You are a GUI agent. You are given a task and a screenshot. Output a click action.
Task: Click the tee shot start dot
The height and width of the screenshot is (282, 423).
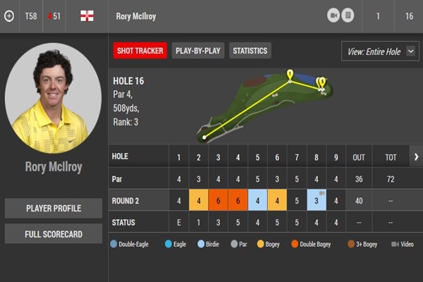(205, 137)
